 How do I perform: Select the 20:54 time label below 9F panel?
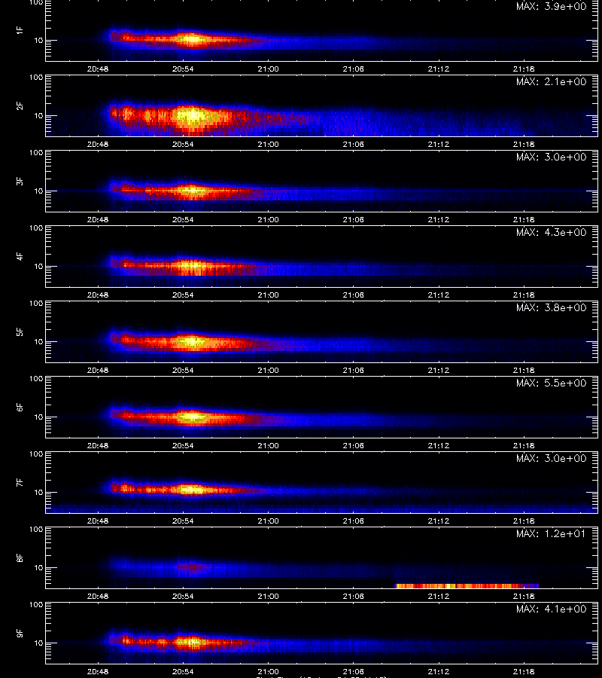pyautogui.click(x=183, y=671)
